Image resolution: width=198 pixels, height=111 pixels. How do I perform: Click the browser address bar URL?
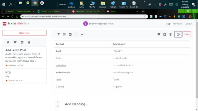45,16
